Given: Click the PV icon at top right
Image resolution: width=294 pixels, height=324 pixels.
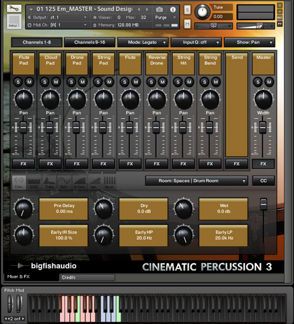Looking at the screenshot, I should click(x=280, y=24).
